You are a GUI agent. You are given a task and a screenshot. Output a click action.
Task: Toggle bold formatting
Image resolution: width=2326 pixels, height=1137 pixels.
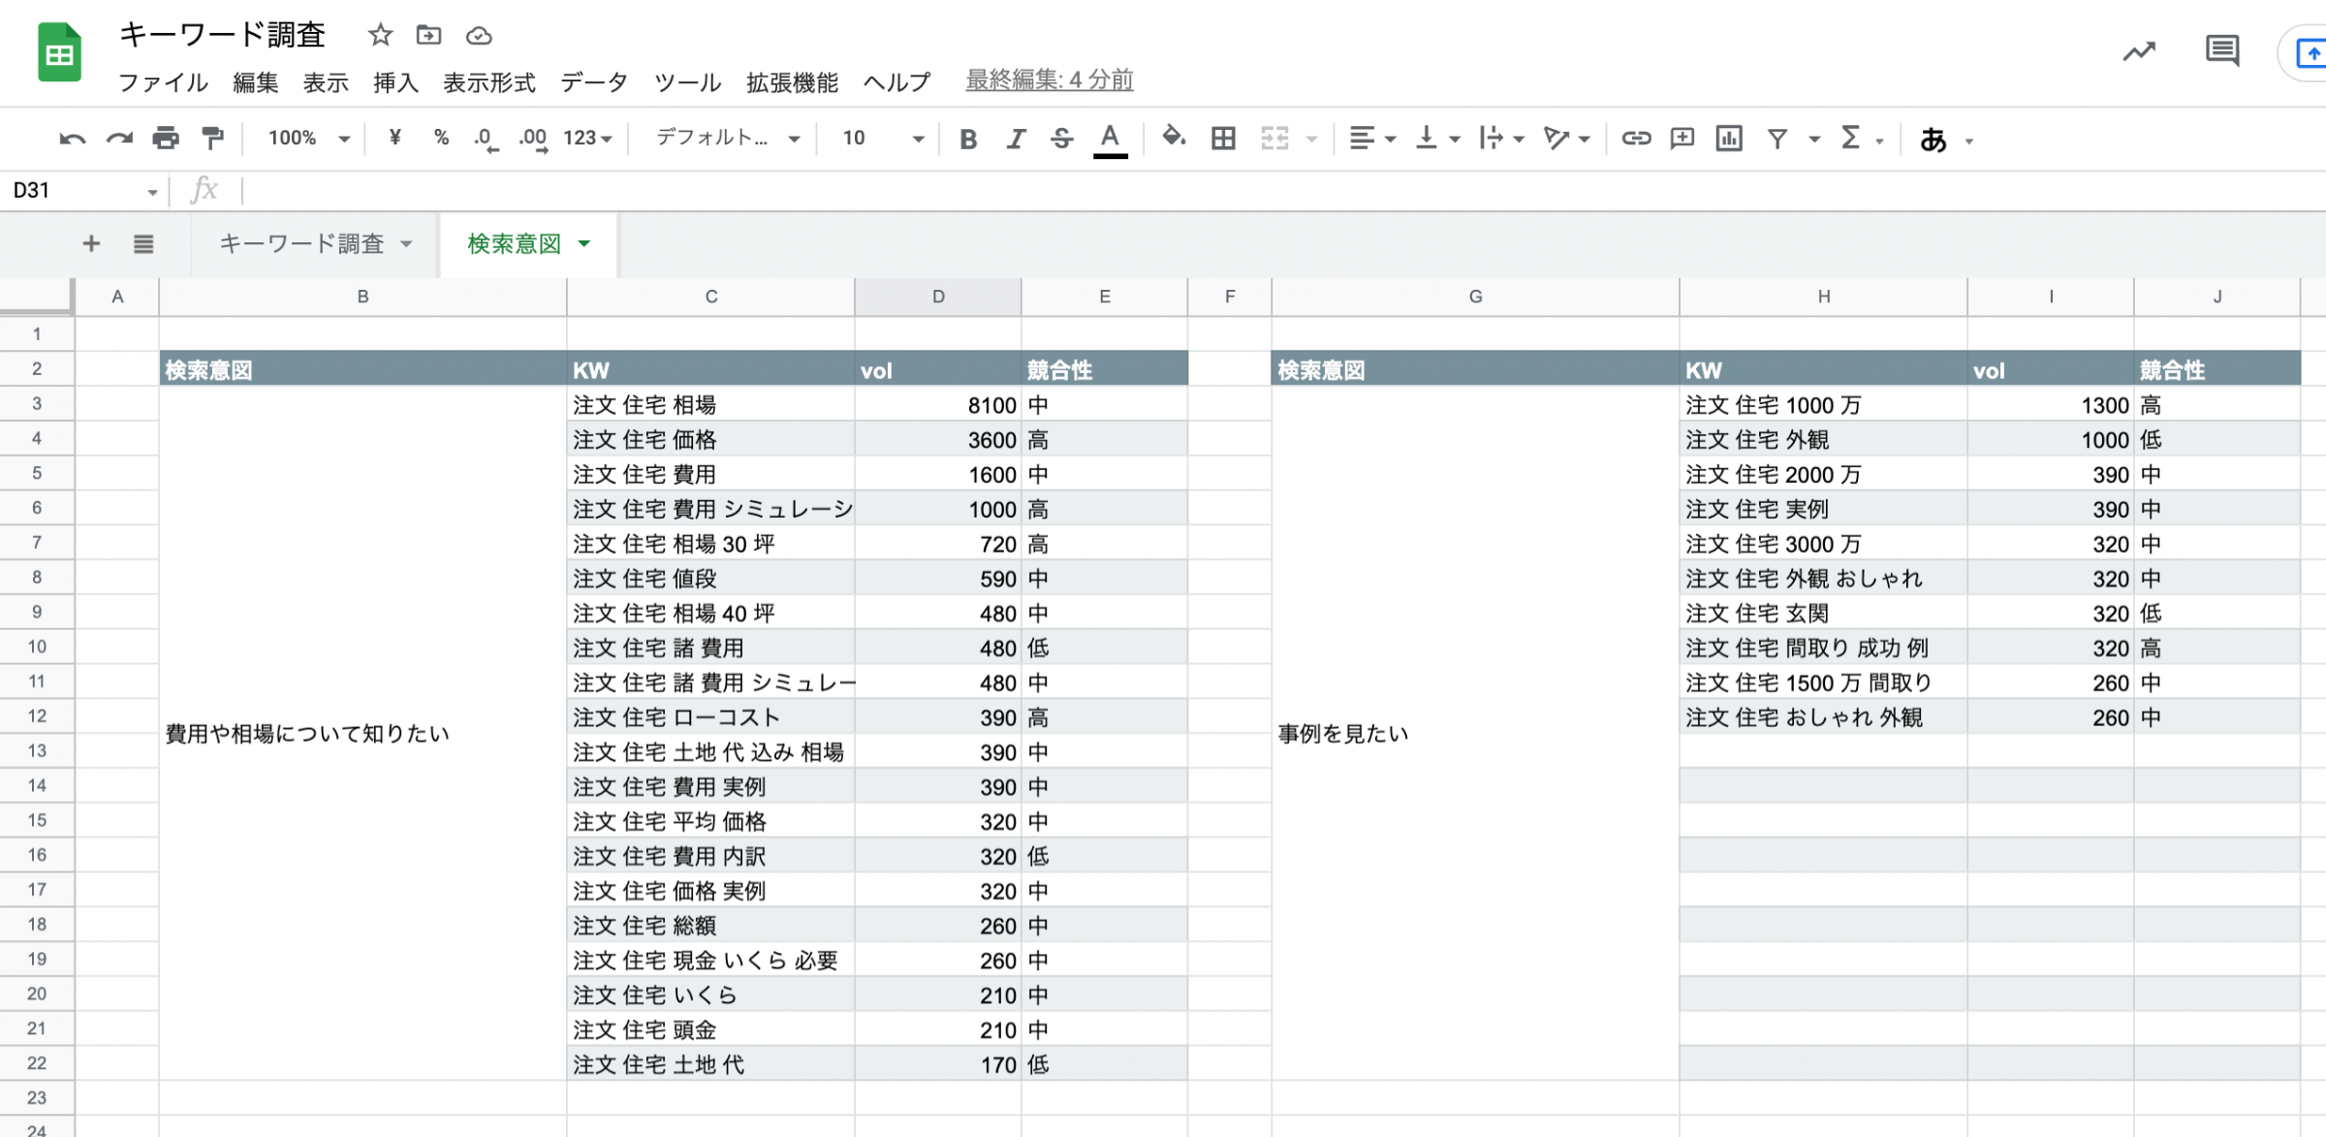[x=967, y=140]
